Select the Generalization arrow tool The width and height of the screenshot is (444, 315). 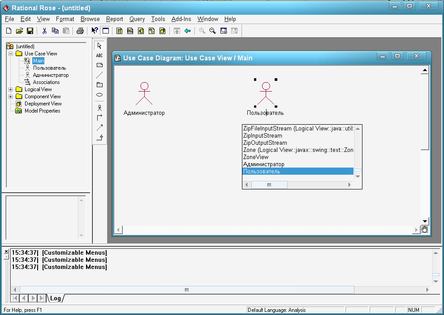coord(99,138)
